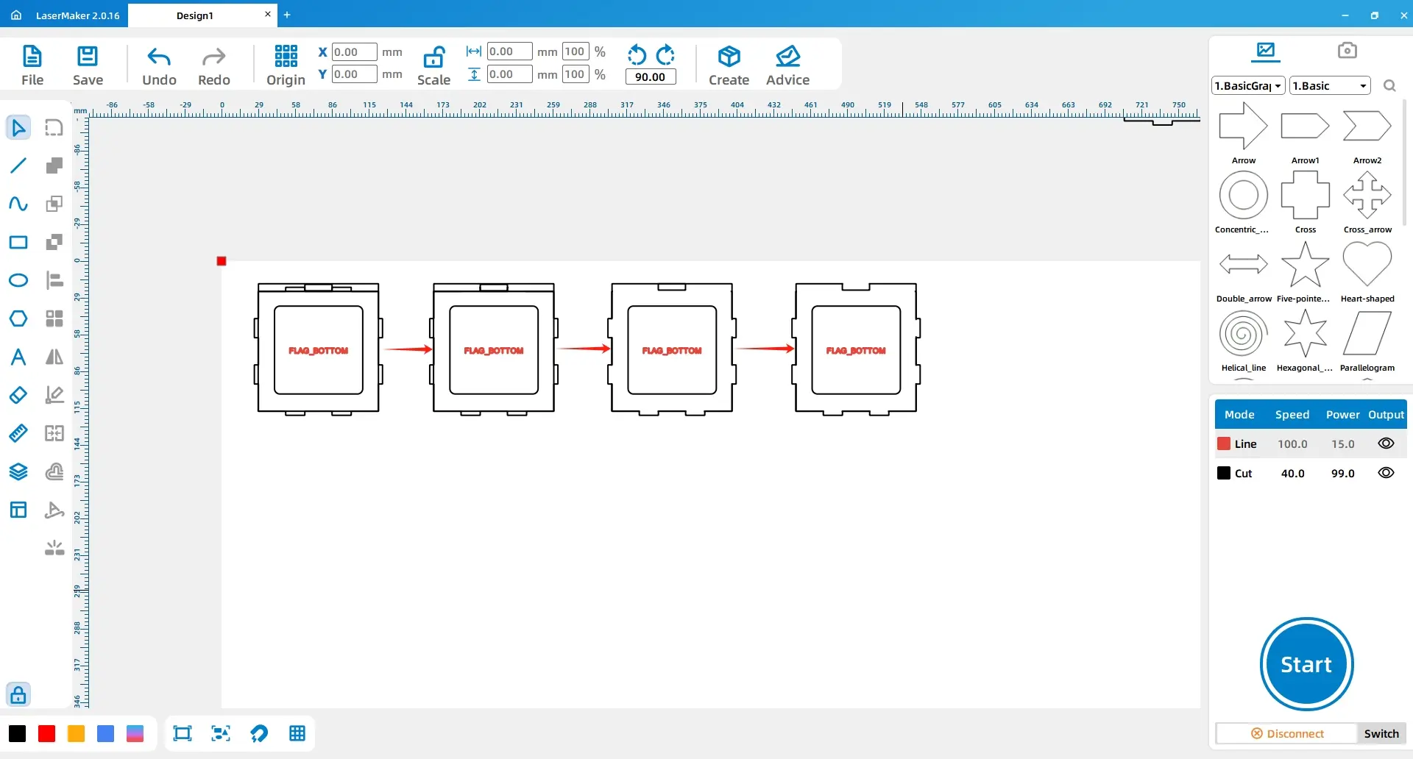This screenshot has width=1413, height=759.
Task: Zoom to selected objects button
Action: tap(221, 733)
